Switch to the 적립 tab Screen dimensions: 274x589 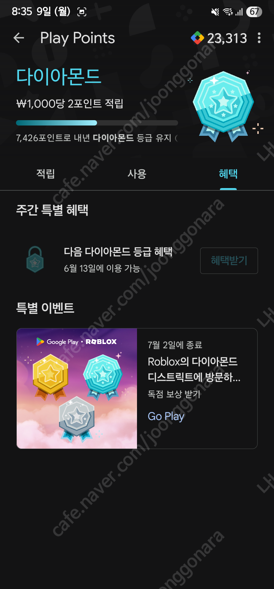[46, 174]
